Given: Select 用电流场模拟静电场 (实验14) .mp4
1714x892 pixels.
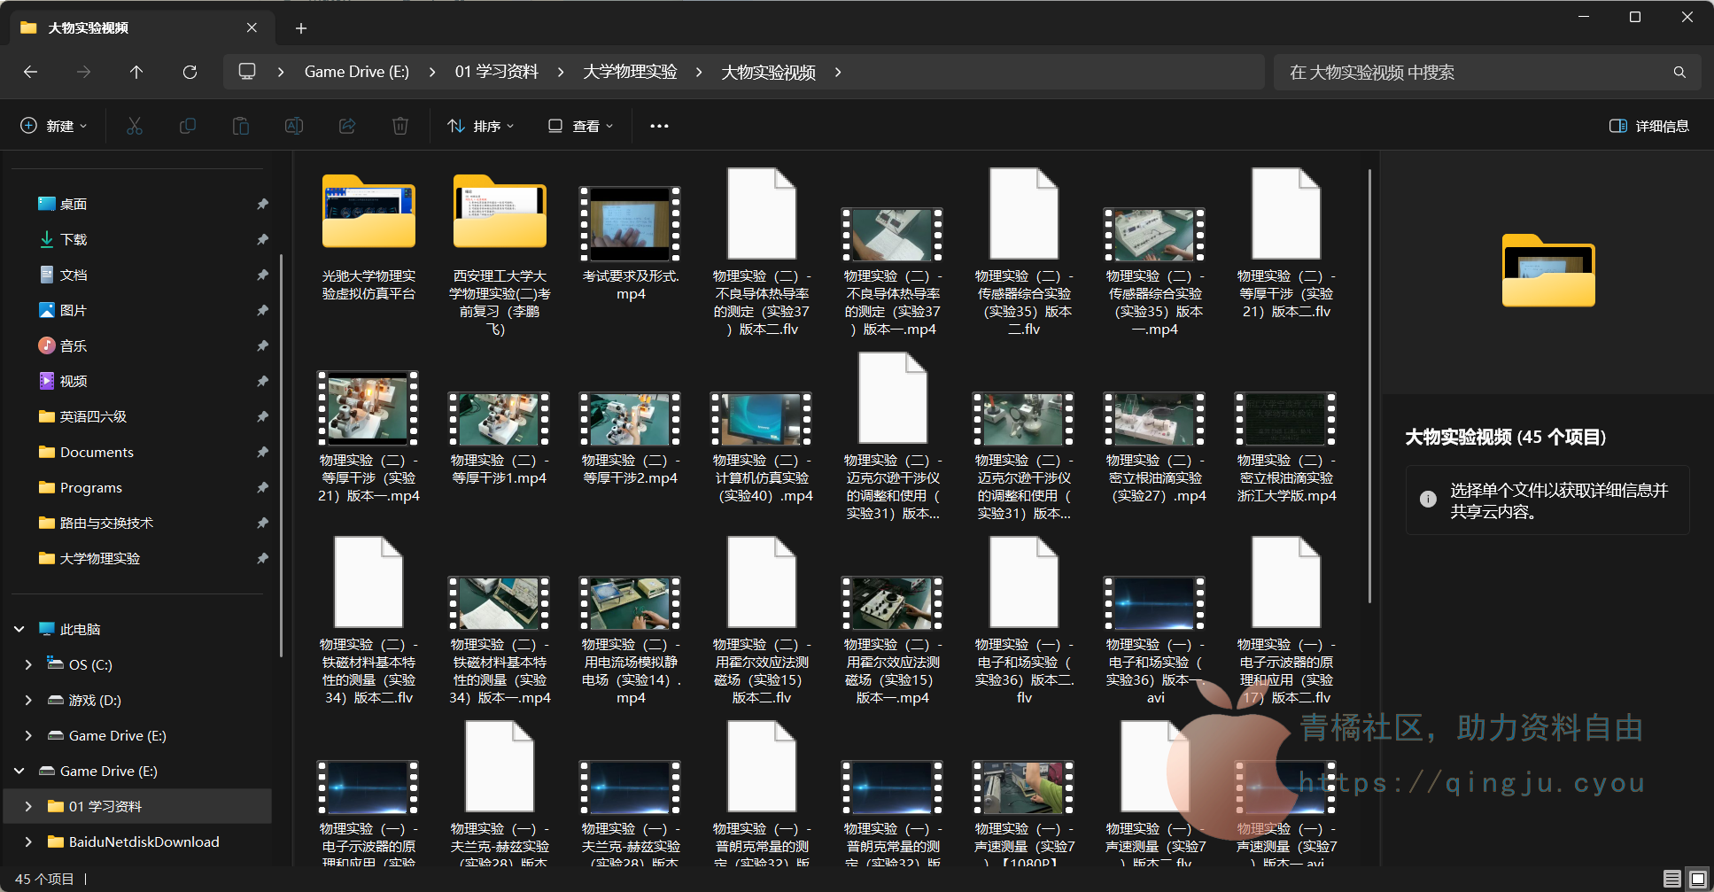Looking at the screenshot, I should pos(631,640).
